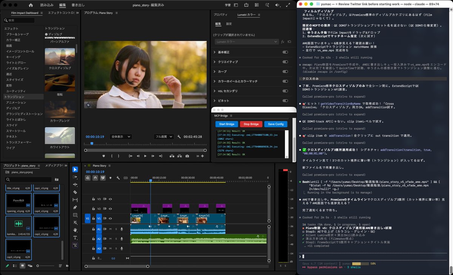Screen dimensions: 453x275
Task: Click Add Marker in Program monitor
Action: pyautogui.click(x=104, y=156)
